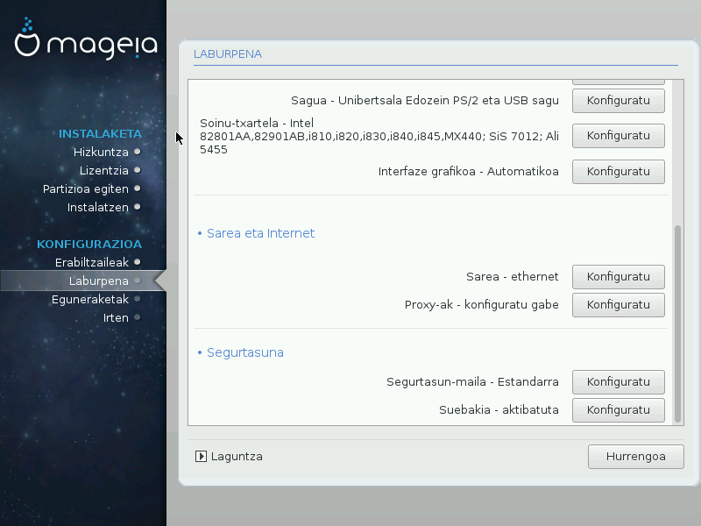Click the Eguneraketak step bullet
Image resolution: width=701 pixels, height=526 pixels.
(x=137, y=300)
